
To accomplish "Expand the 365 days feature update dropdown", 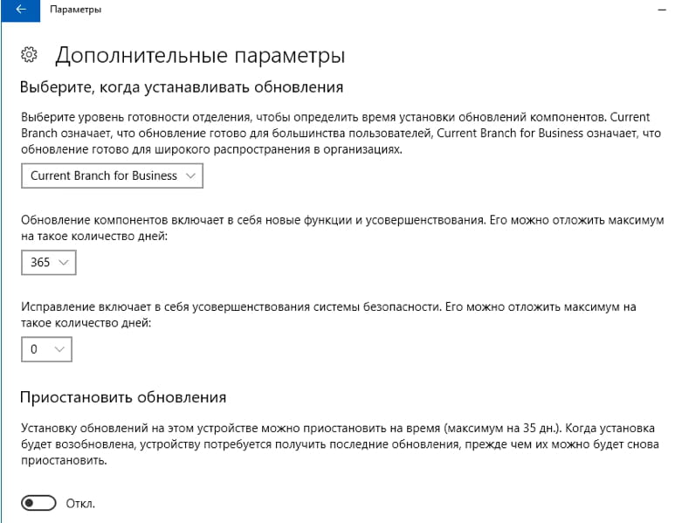I will click(x=49, y=262).
